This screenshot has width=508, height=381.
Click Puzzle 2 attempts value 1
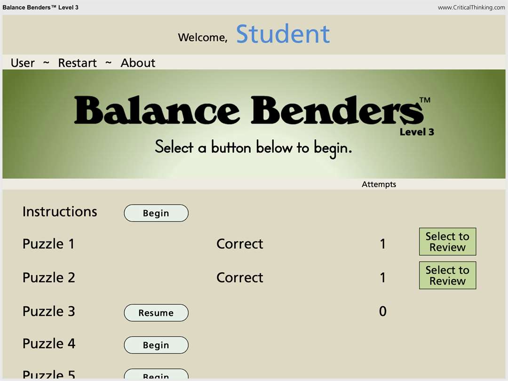(382, 278)
